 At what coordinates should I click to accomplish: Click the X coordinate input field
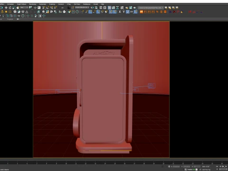(x=176, y=166)
